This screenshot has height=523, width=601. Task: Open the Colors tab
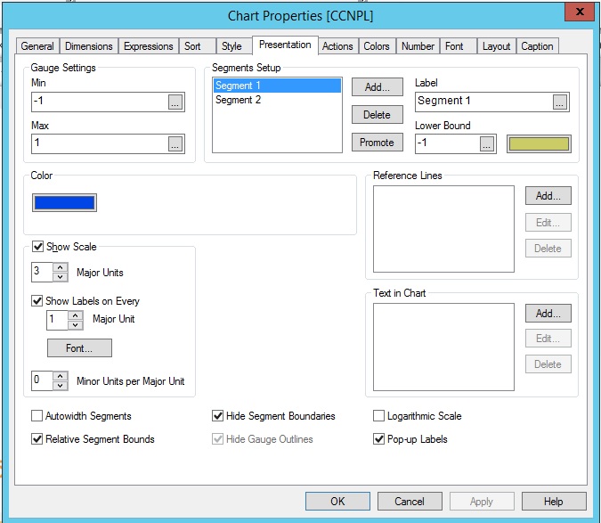point(377,46)
